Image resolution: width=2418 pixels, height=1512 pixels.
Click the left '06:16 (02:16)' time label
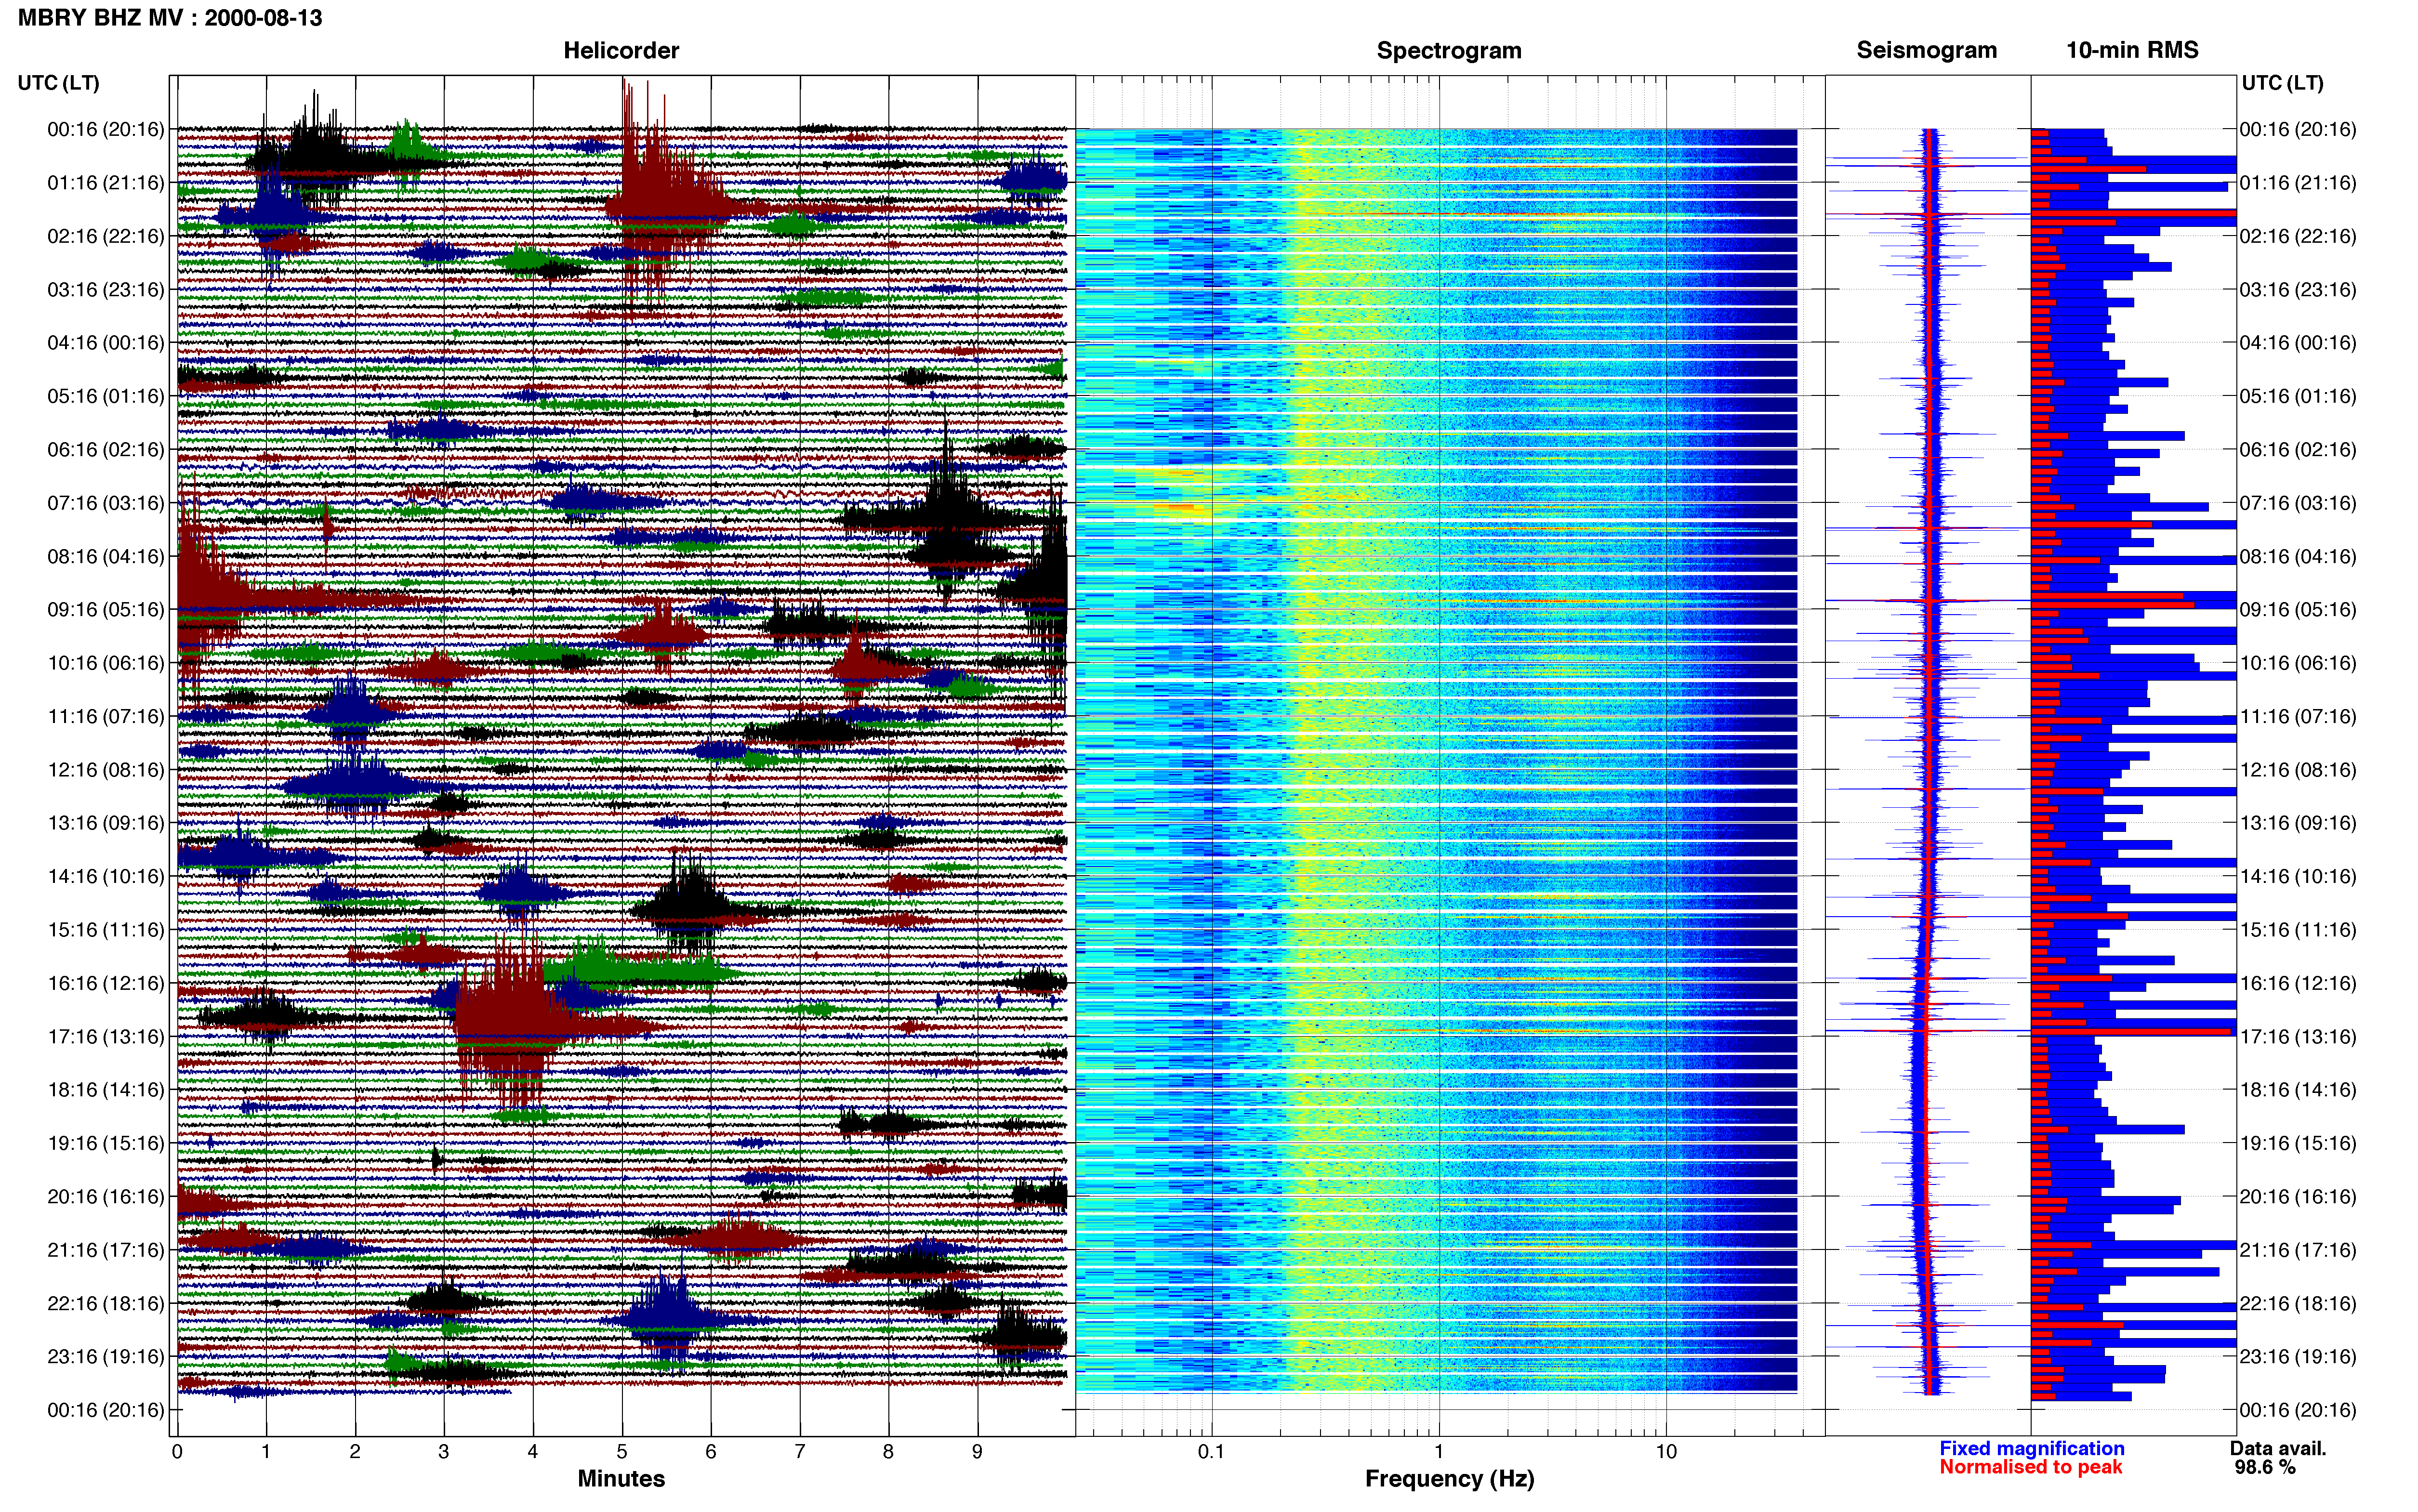tap(106, 450)
